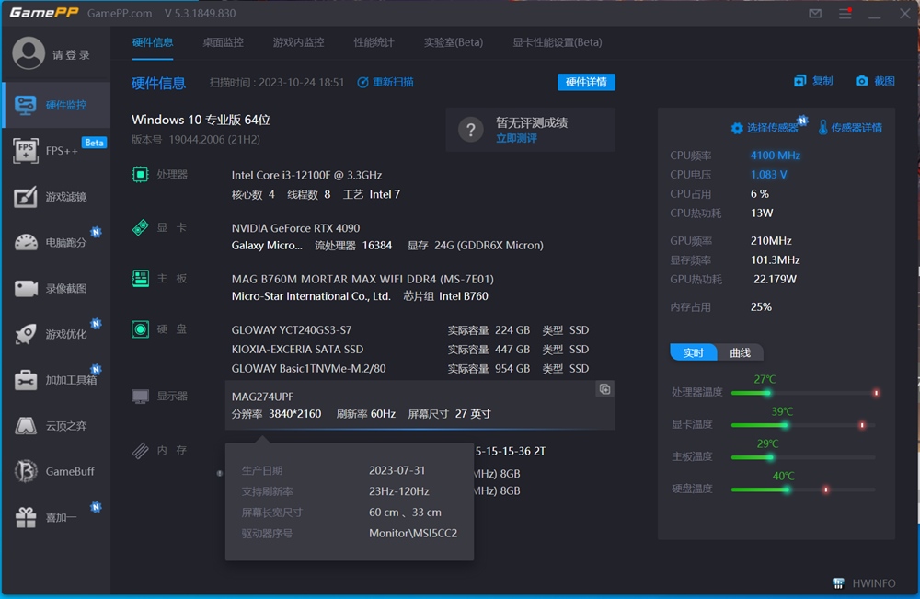Click the 截图 screenshot button
The image size is (920, 599).
875,81
